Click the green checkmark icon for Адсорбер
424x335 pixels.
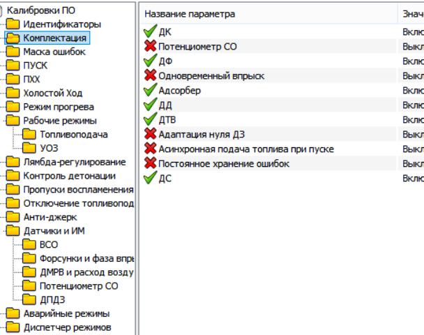pos(150,91)
